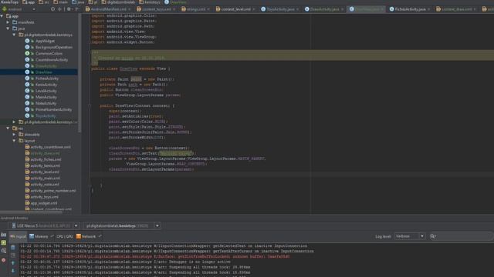Open CommonColors in project tree
This screenshot has width=494, height=277.
point(49,53)
